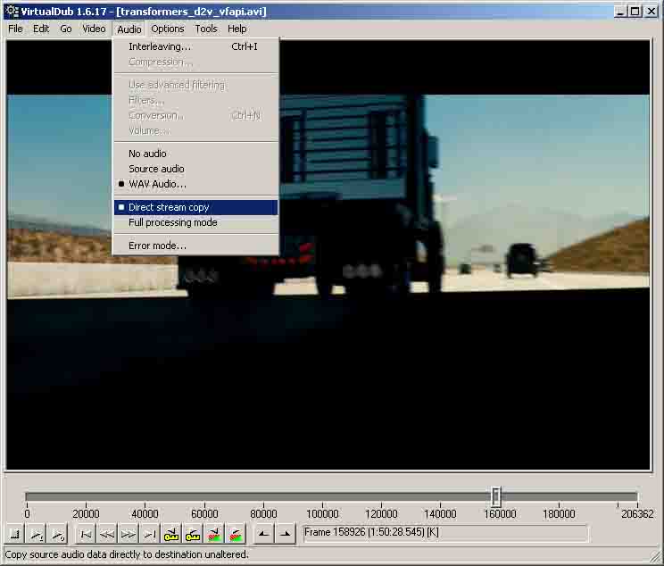
Task: Close the open Audio menu
Action: coord(129,29)
